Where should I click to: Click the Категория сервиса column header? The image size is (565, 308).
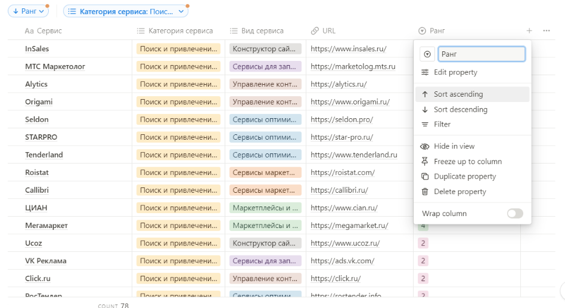point(178,31)
